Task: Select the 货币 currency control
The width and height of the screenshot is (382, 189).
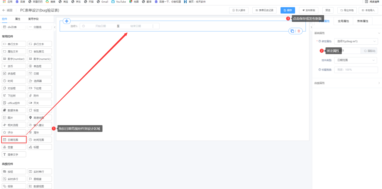Action: pos(14,66)
